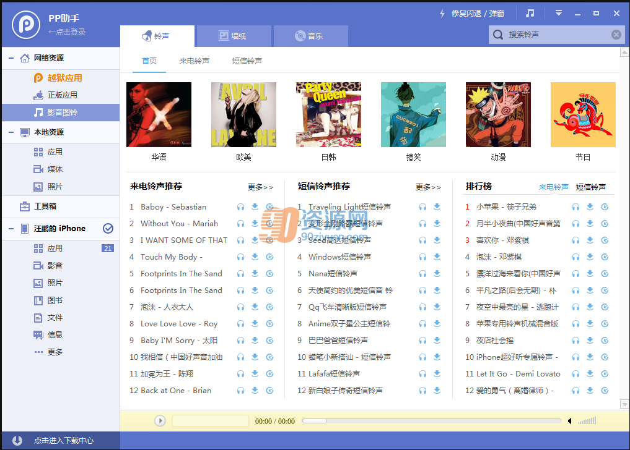The height and width of the screenshot is (450, 630).
Task: Switch to the 铃声 tab
Action: pos(157,36)
